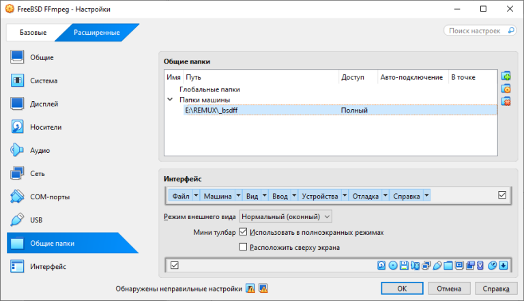
Task: Click the remove shared folder icon
Action: point(506,101)
